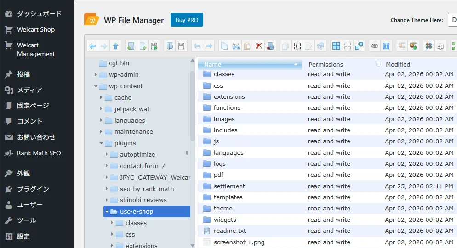
Task: Open the ダッシュボード menu item
Action: coord(37,14)
